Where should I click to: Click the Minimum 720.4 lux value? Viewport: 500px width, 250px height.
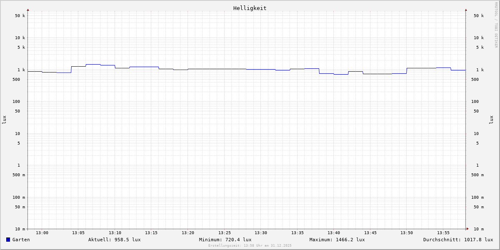[225, 240]
